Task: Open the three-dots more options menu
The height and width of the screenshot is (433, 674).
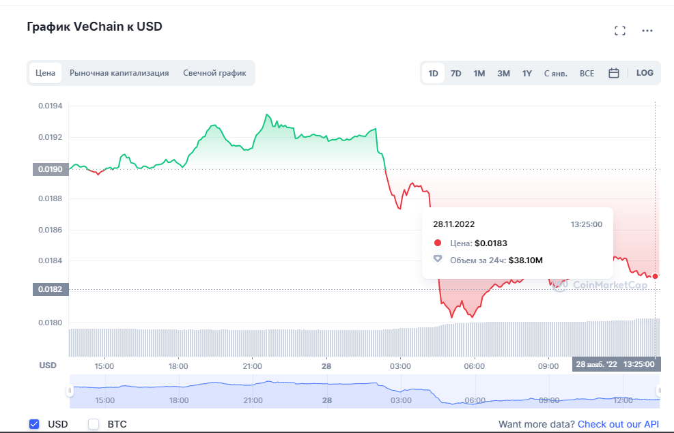Action: [x=647, y=31]
